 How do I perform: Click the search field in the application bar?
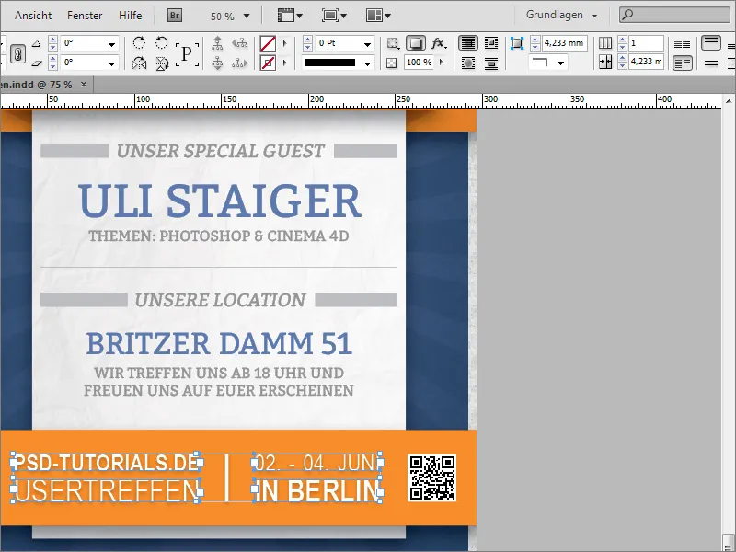675,15
